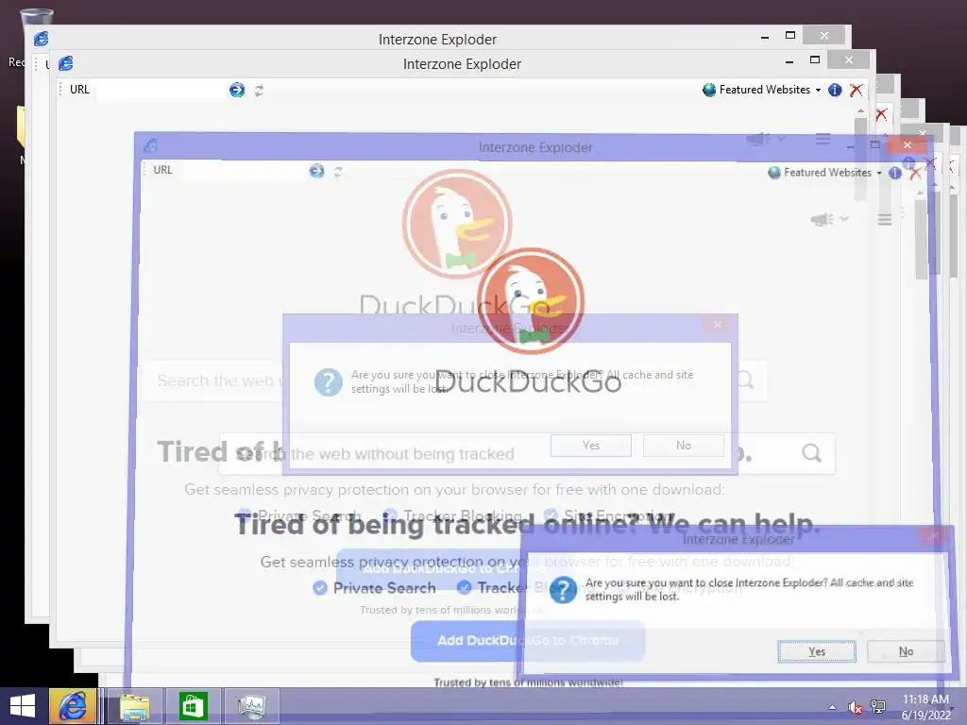
Task: Click the red X toolbar icon in the opaque Interzone Exploder window
Action: click(x=856, y=90)
